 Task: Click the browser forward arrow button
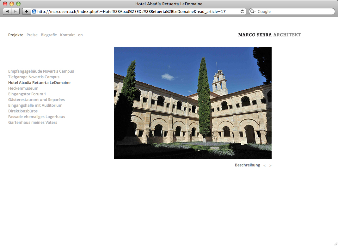[15, 11]
